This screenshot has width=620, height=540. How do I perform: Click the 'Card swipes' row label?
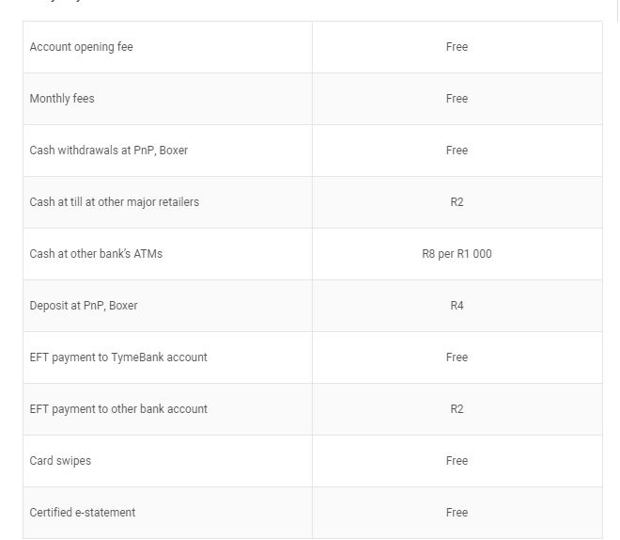click(x=60, y=461)
